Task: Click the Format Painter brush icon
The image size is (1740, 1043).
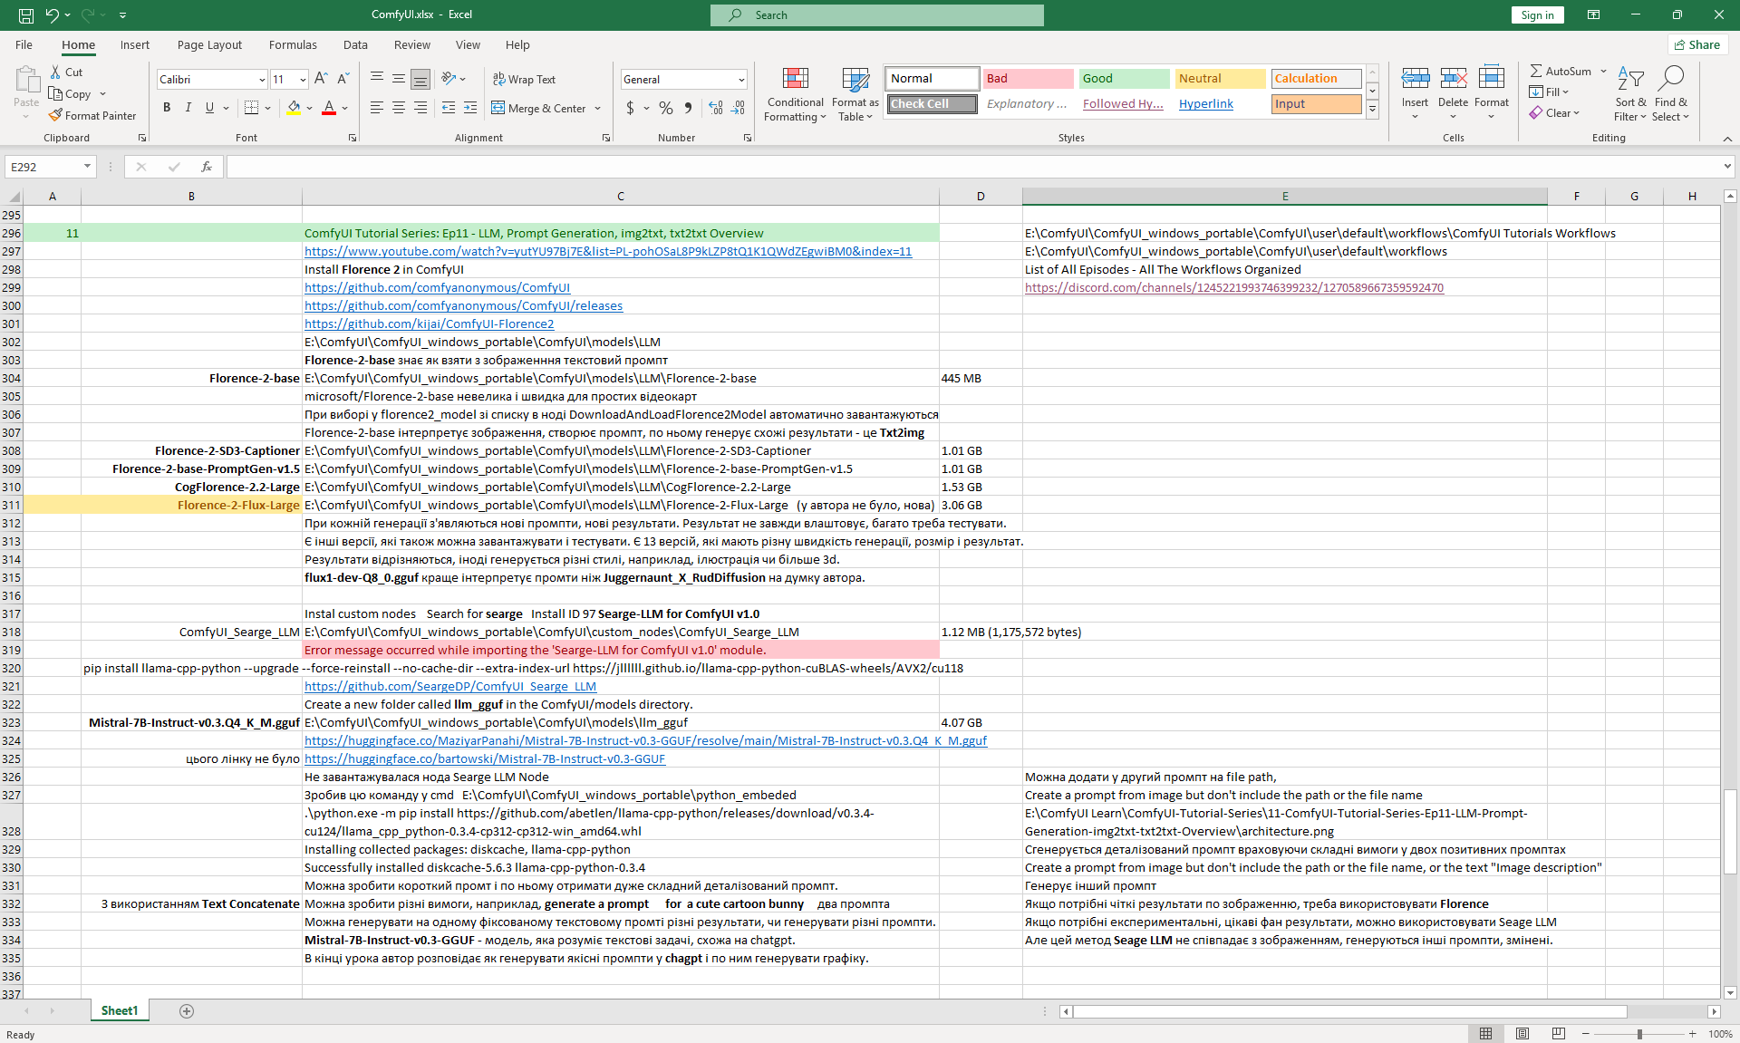Action: coord(55,115)
